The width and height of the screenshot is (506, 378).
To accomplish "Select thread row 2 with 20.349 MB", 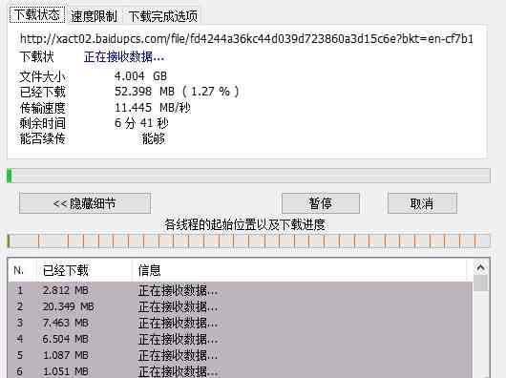I will click(x=240, y=306).
